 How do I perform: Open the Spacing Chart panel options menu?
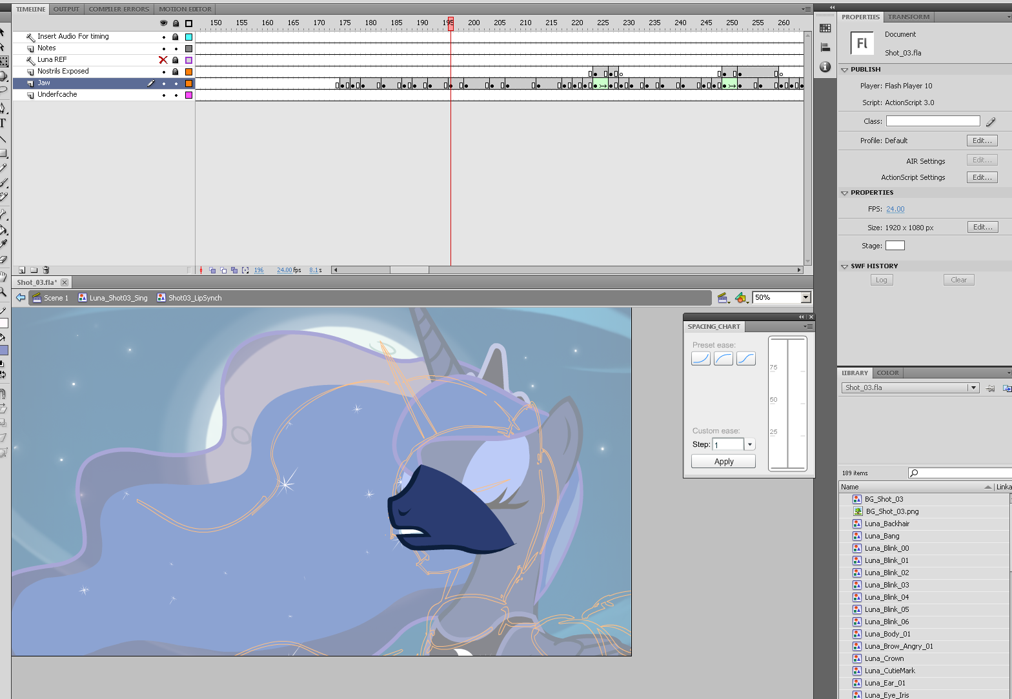[x=808, y=327]
